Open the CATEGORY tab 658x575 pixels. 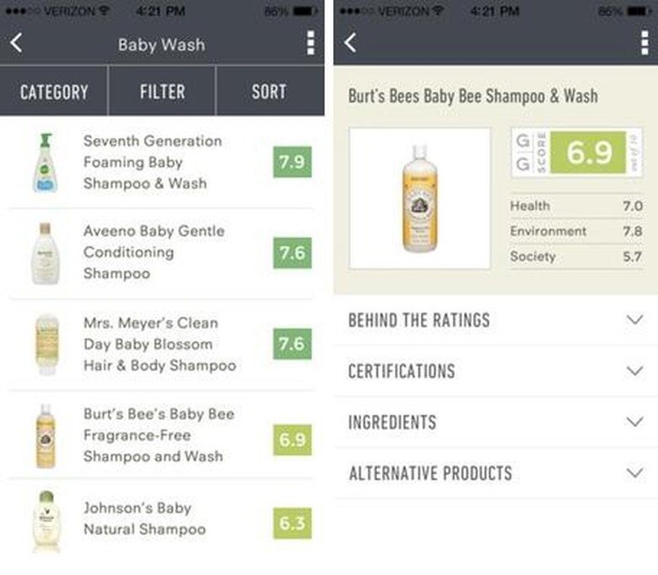pyautogui.click(x=54, y=92)
